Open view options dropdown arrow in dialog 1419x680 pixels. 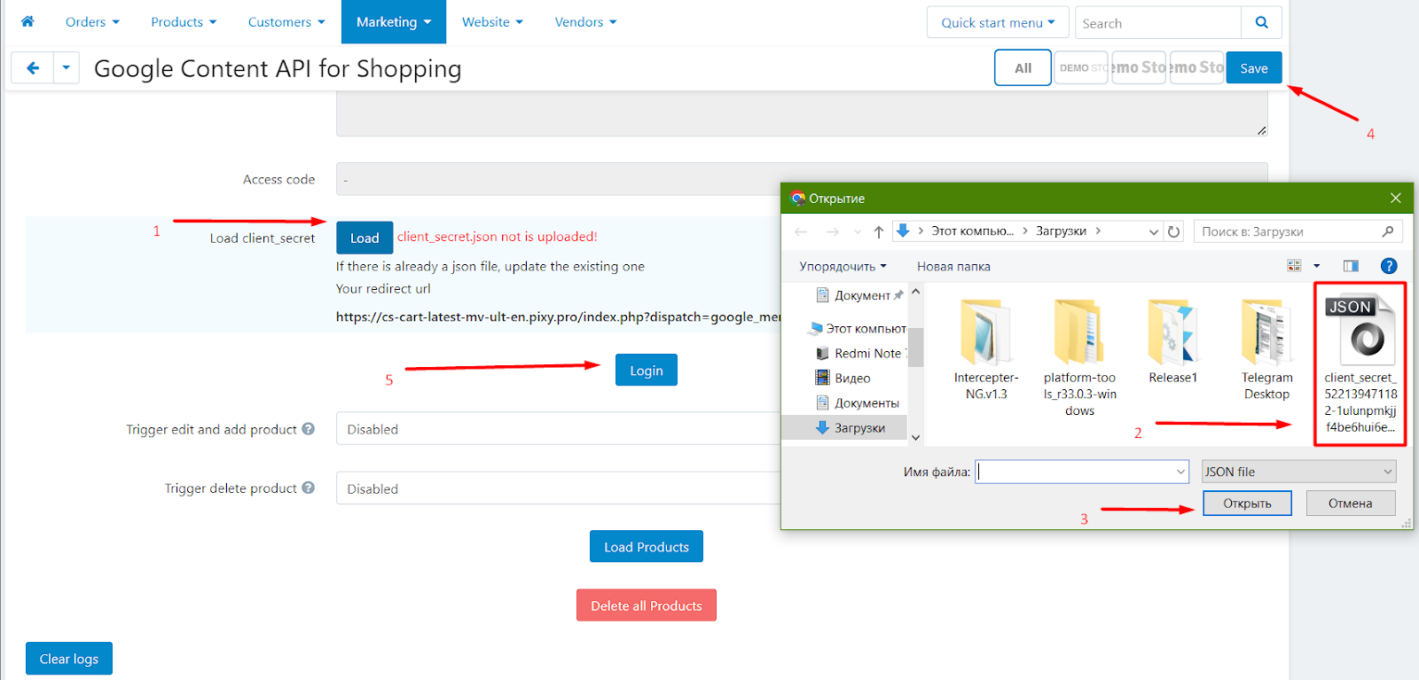[1316, 266]
